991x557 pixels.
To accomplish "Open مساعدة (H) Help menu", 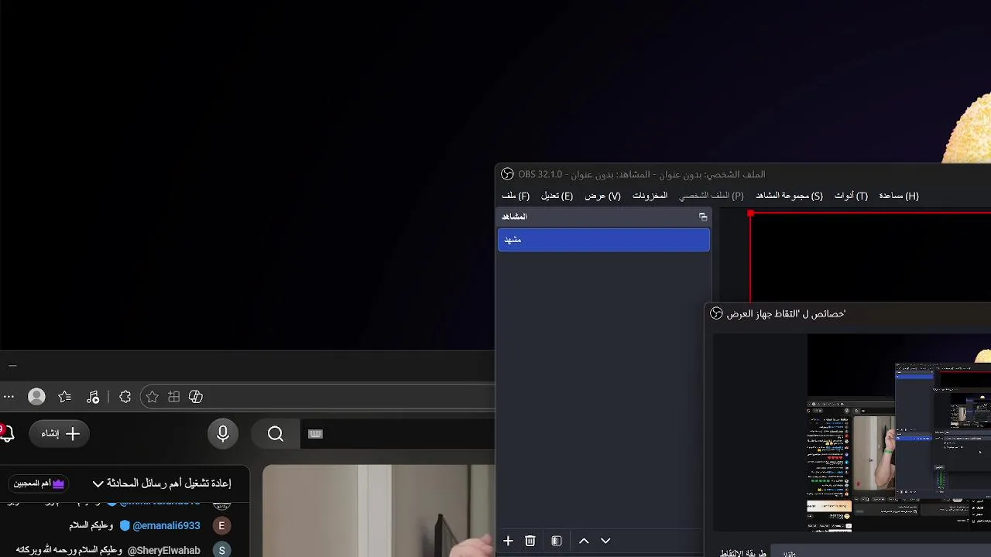I will pos(899,196).
